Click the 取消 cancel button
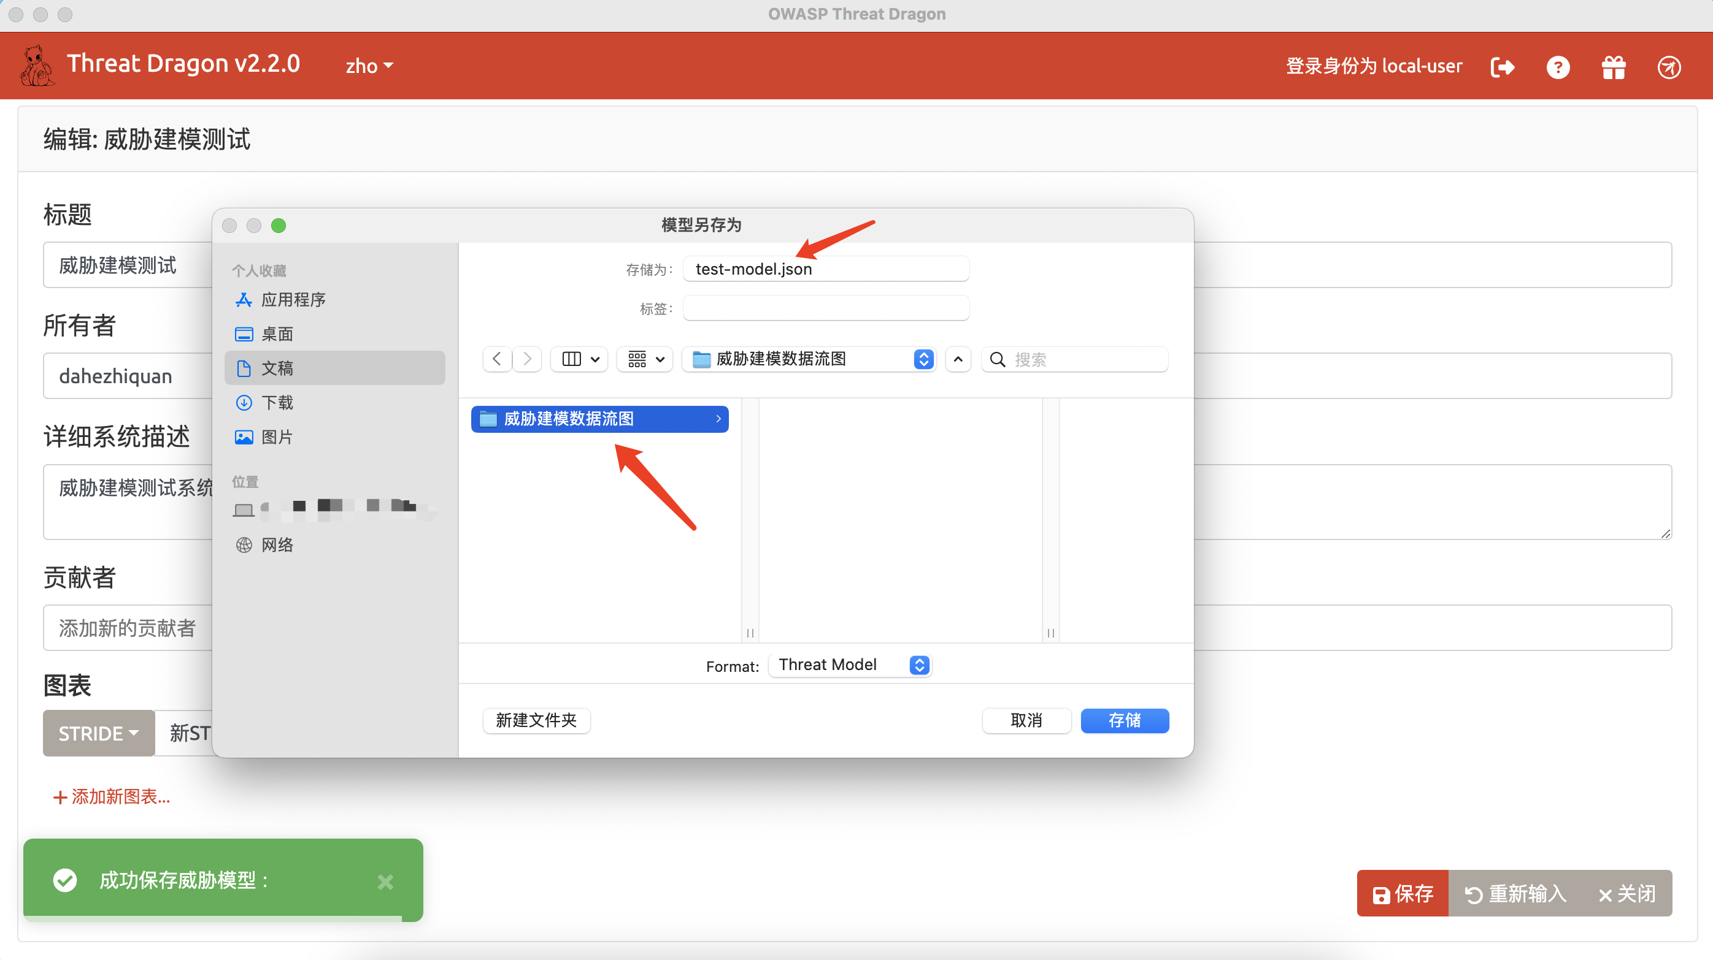The image size is (1713, 960). [1026, 720]
